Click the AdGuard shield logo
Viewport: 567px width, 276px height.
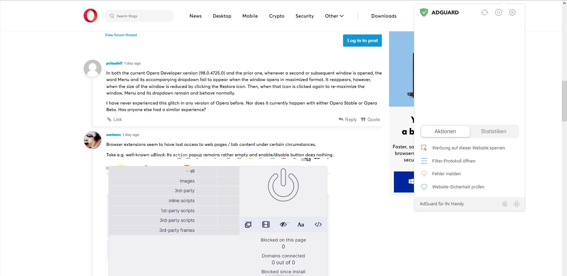tap(424, 12)
